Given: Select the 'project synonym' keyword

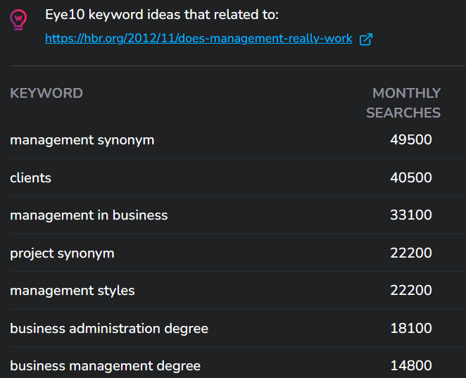Looking at the screenshot, I should point(62,253).
